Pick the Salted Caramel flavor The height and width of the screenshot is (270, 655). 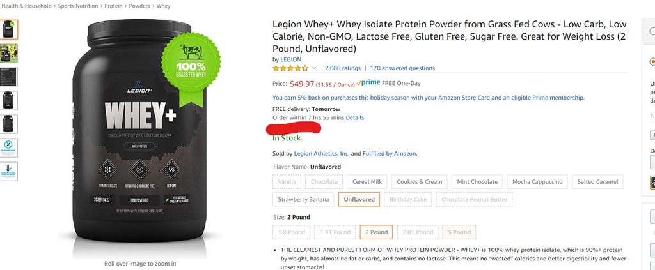point(597,182)
